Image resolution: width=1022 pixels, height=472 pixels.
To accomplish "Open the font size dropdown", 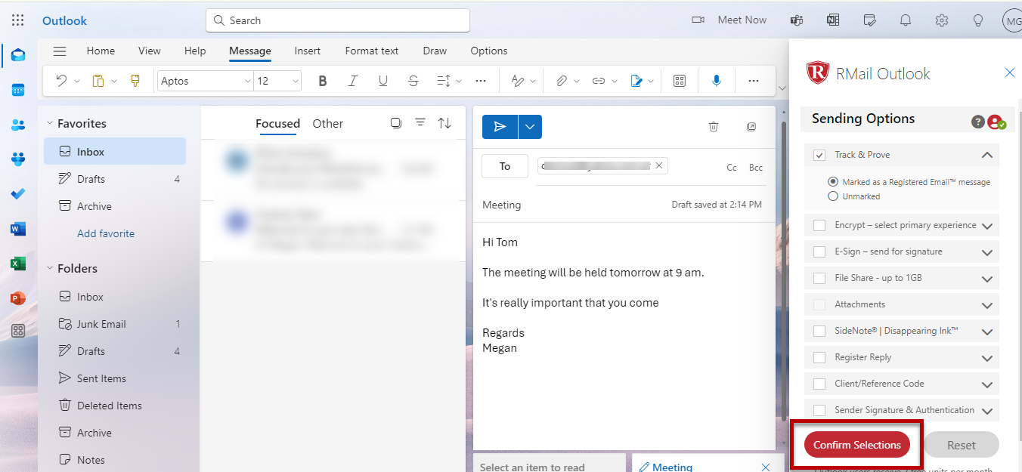I will (x=295, y=81).
